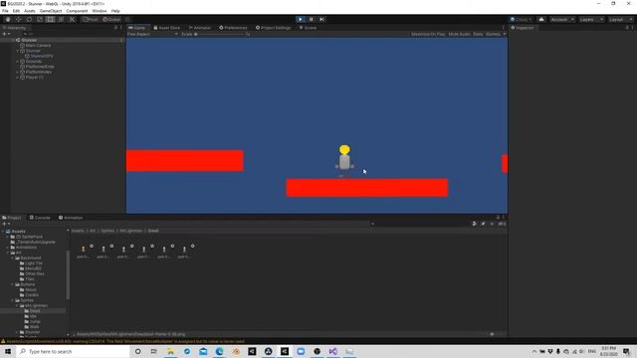Open the Credits folder
This screenshot has height=358, width=637.
(31, 295)
